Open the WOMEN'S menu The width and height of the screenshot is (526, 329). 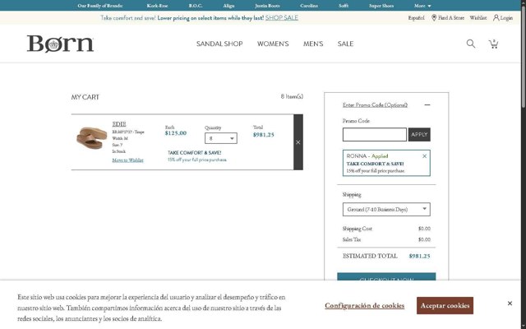(x=273, y=44)
